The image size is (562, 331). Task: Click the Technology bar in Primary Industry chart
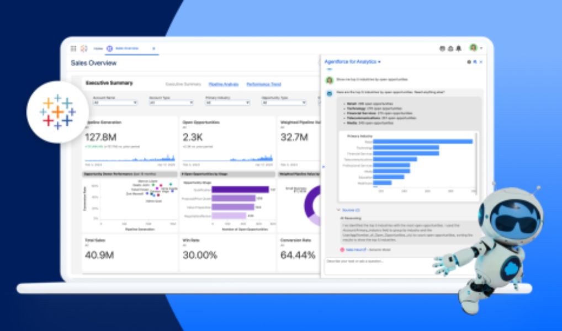click(x=406, y=148)
